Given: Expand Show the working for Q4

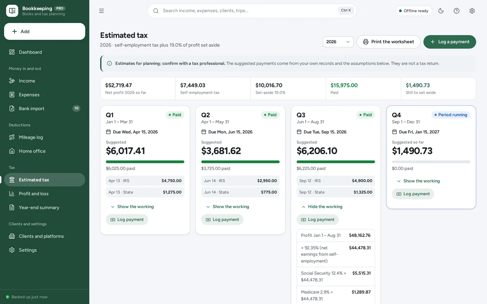Looking at the screenshot, I should (418, 181).
